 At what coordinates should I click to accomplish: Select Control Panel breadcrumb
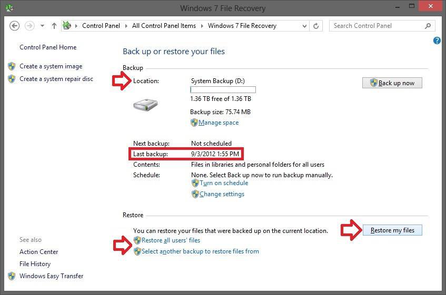pos(101,26)
